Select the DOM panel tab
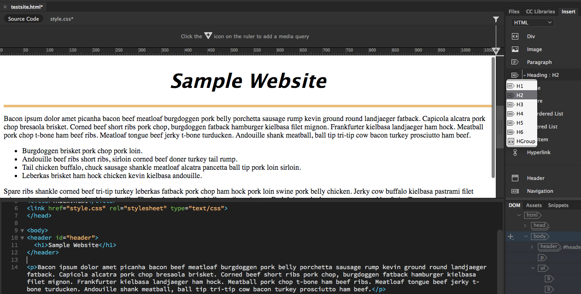Screen dimensions: 581x294 [x=514, y=205]
